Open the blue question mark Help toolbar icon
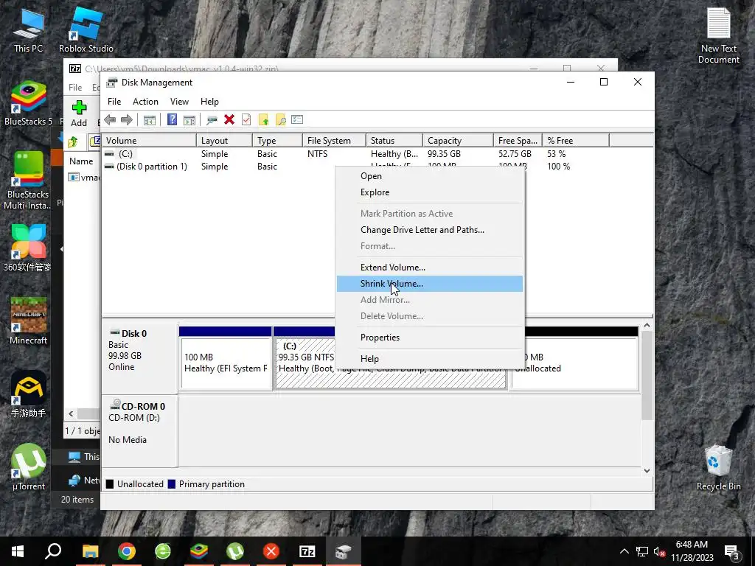The image size is (755, 566). click(172, 120)
